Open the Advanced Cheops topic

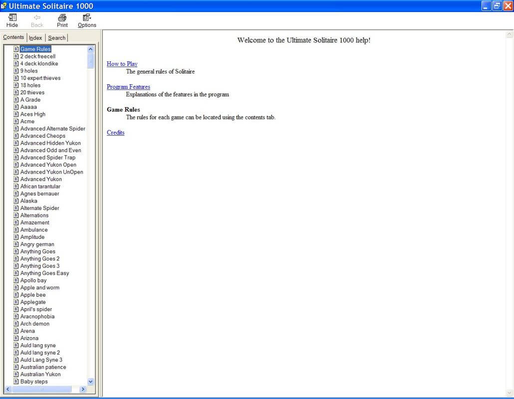coord(43,136)
